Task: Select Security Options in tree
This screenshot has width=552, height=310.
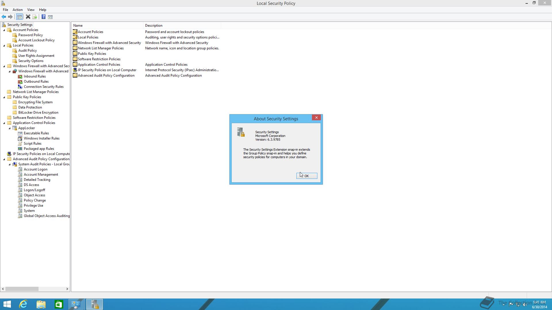Action: click(x=31, y=61)
